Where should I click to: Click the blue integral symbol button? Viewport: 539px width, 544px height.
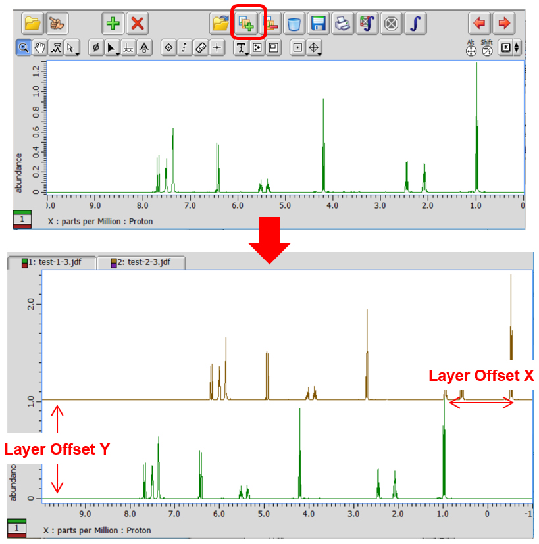coord(415,24)
